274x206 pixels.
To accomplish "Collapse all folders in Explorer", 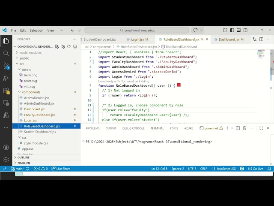I will [x=75, y=46].
